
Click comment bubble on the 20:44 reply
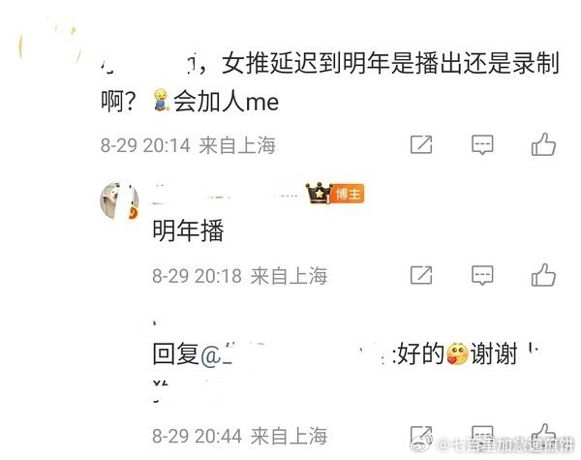[x=482, y=435]
